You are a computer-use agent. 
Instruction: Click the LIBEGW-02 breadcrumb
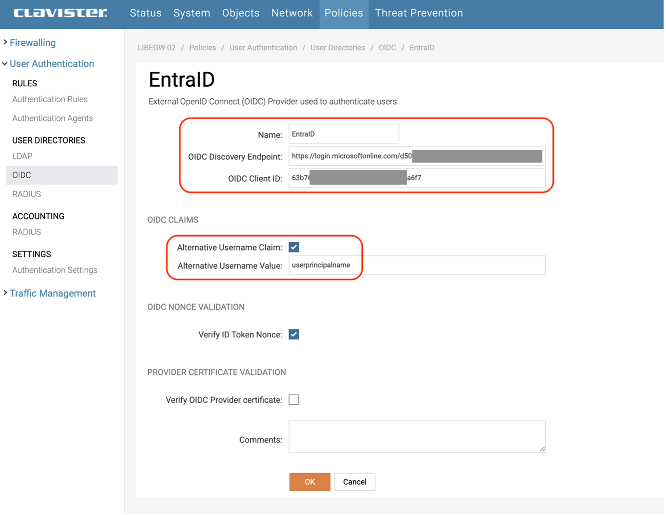coord(156,48)
